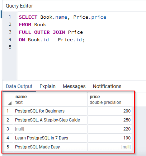The width and height of the screenshot is (146, 156).
Task: Click the 'PostgreSQL for Beginners' cell
Action: pyautogui.click(x=50, y=111)
